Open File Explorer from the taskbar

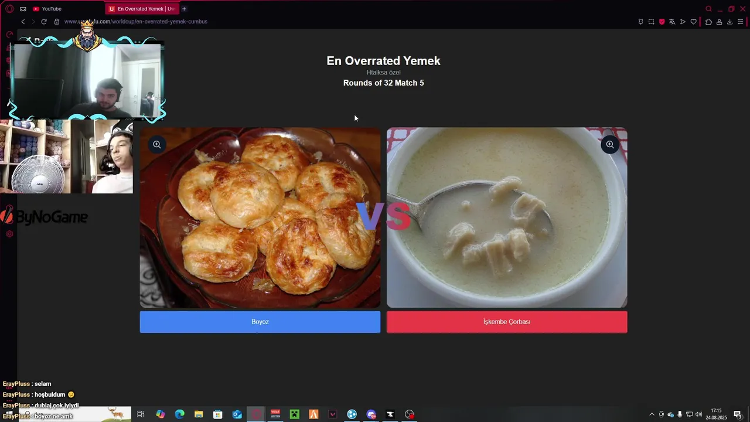(199, 414)
